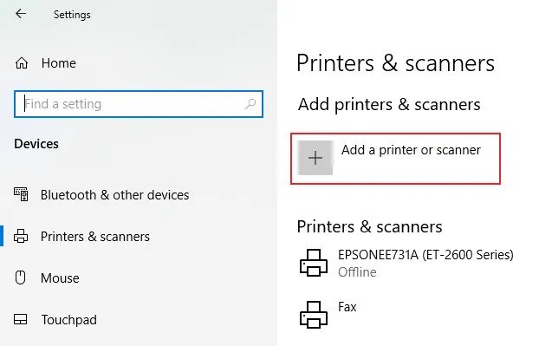
Task: Click the EPSONEE731A printer icon
Action: tap(314, 263)
